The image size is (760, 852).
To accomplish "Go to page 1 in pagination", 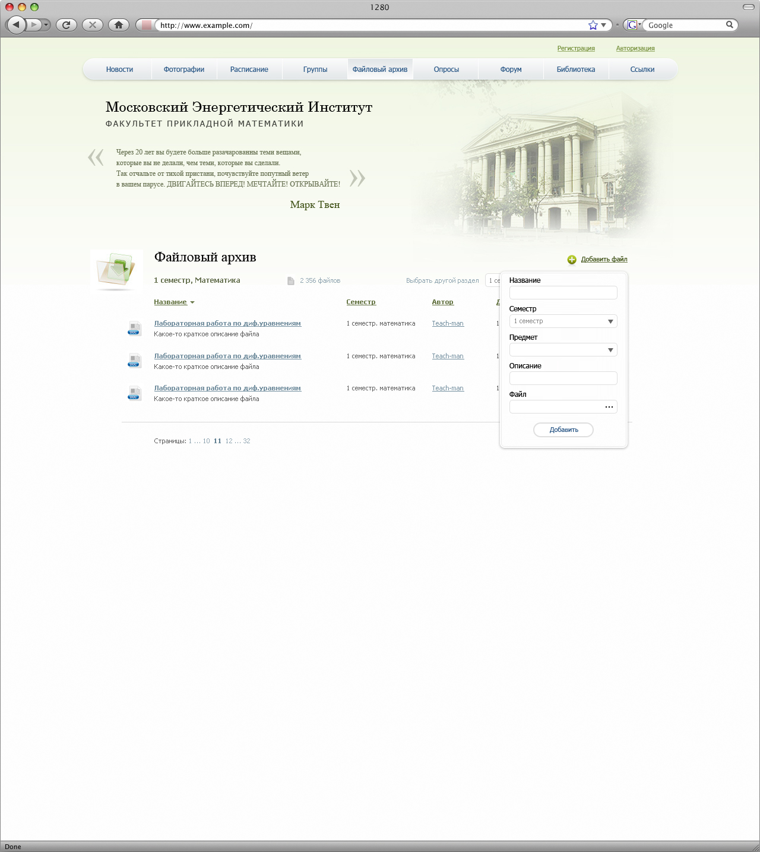I will click(x=190, y=441).
